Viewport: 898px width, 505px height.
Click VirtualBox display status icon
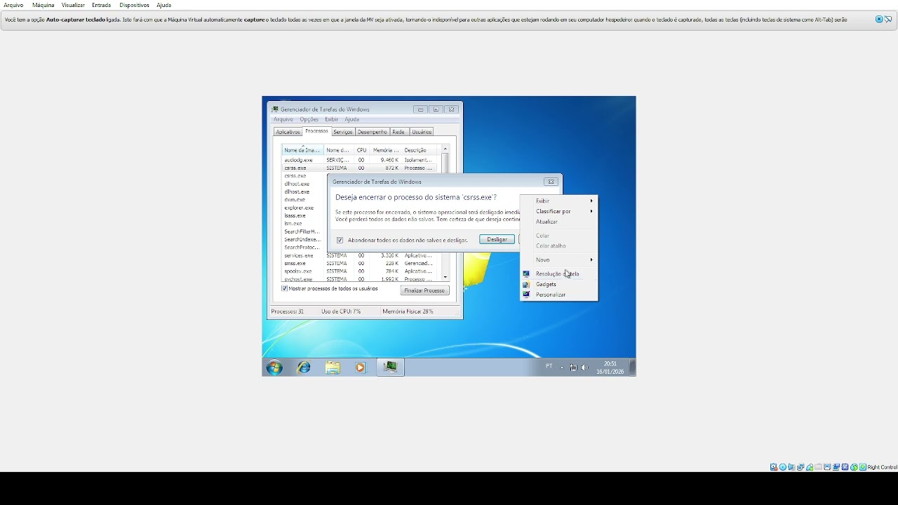tap(827, 467)
